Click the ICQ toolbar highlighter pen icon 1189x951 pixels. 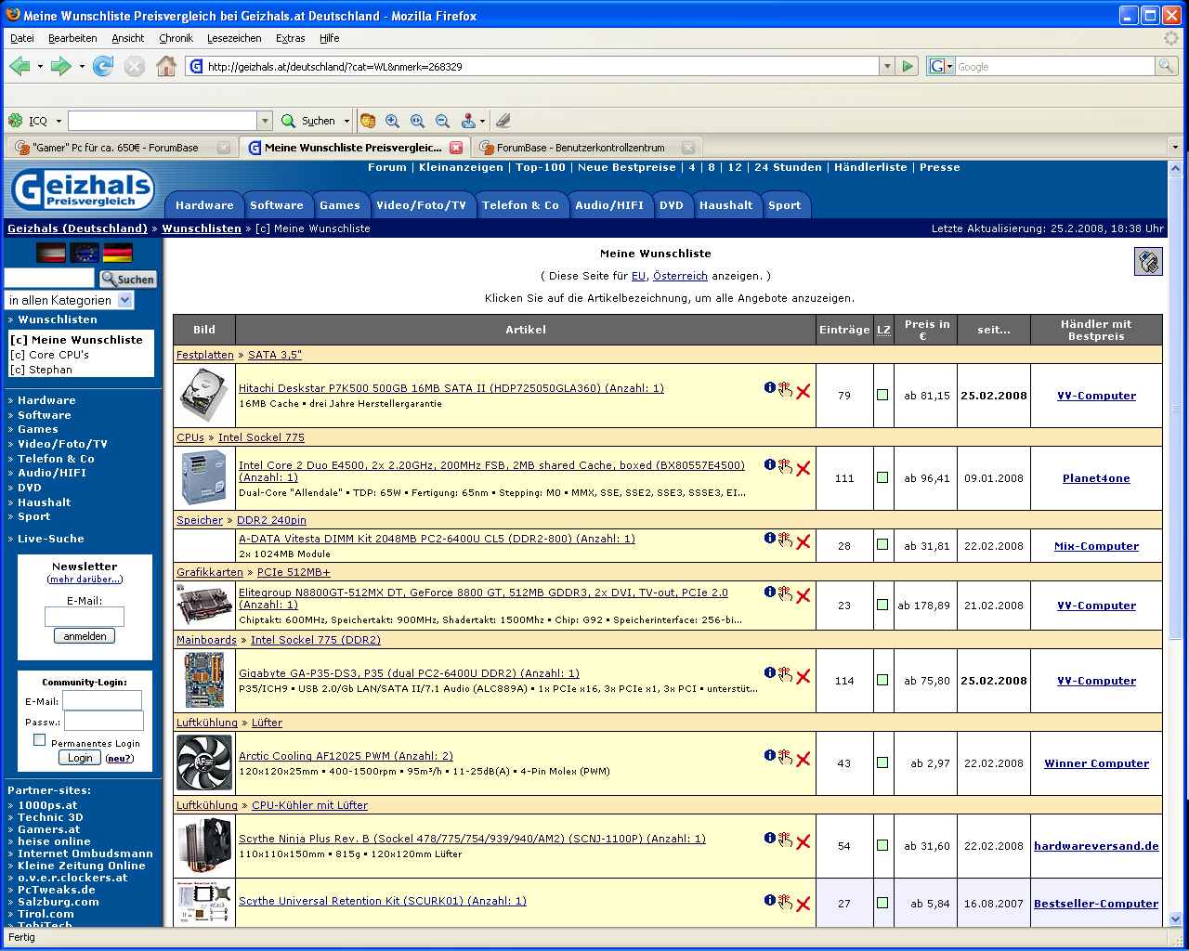(503, 121)
